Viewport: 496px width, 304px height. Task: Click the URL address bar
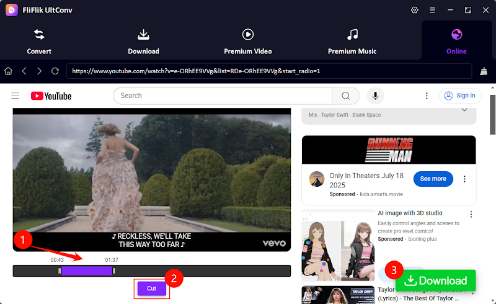(269, 71)
